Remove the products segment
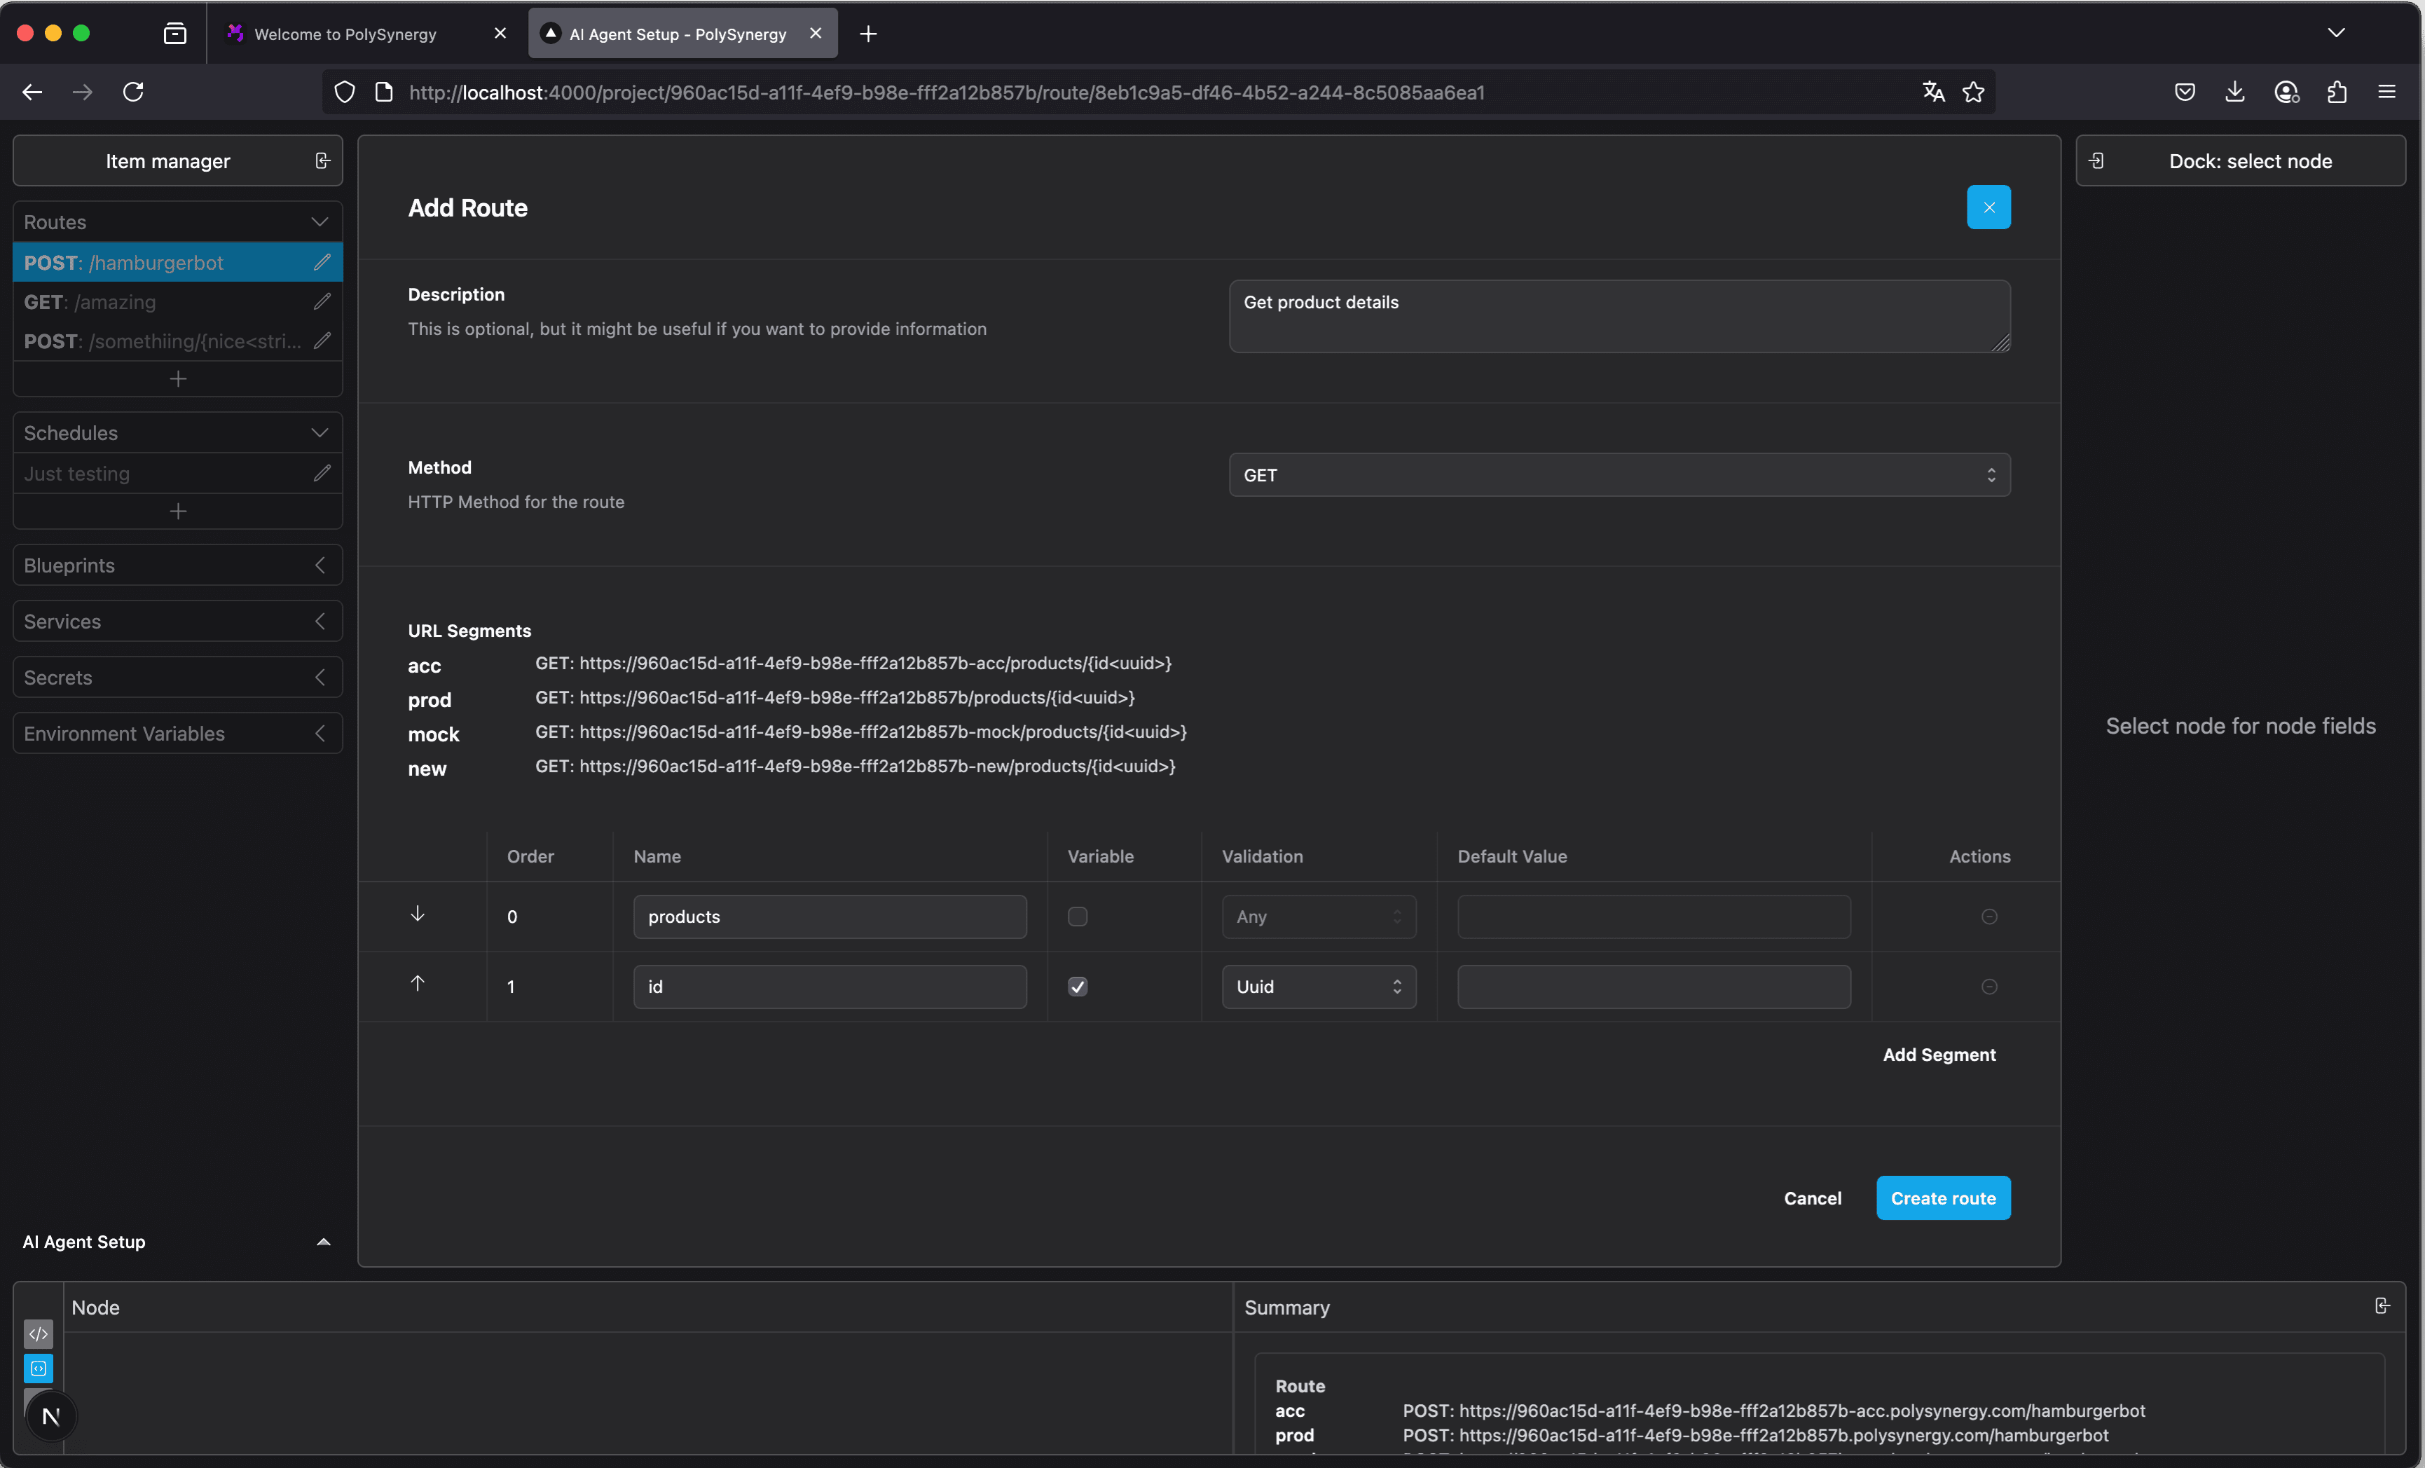The image size is (2425, 1468). [1988, 917]
